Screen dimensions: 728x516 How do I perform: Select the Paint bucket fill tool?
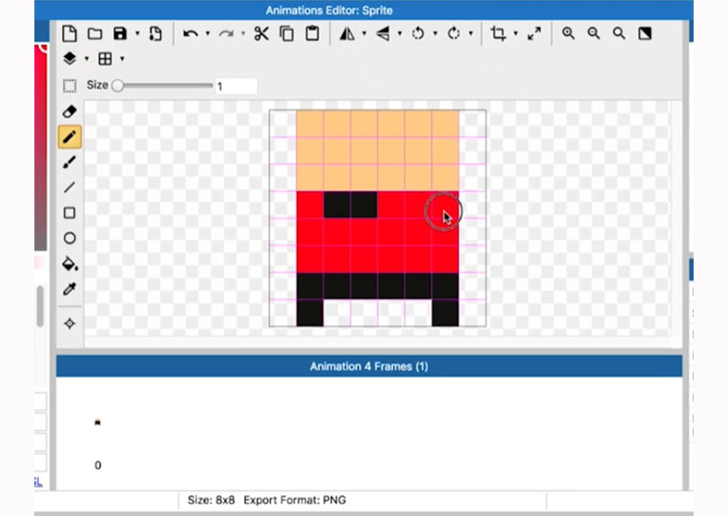[70, 263]
